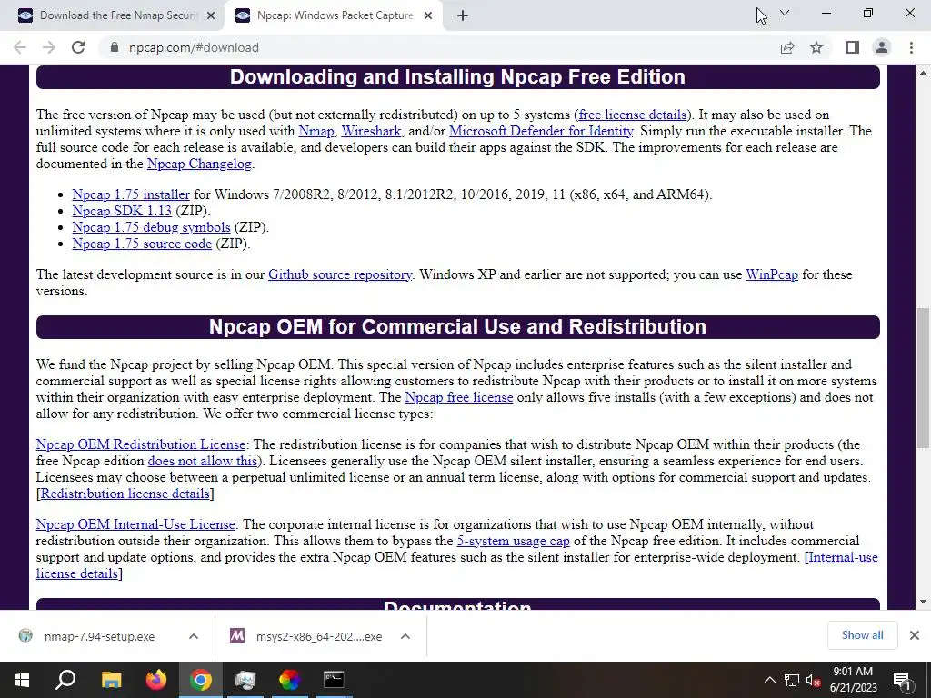Close the Nmap Security tab
The image size is (931, 698).
pos(211,16)
